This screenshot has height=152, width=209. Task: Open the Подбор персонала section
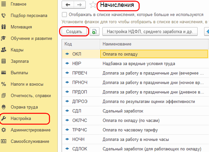coord(29,15)
